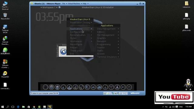Click previous workspace arrow left of Workspace 1
This screenshot has height=109, width=194.
41,7
